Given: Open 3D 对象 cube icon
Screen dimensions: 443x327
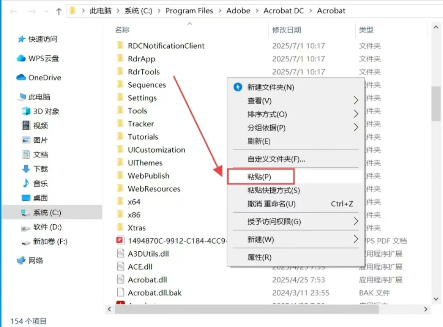Looking at the screenshot, I should (x=26, y=111).
